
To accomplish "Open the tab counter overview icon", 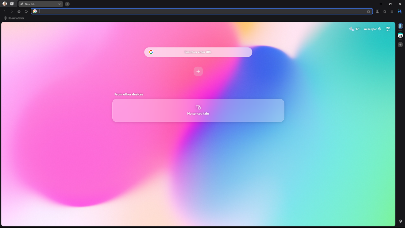I will point(12,4).
